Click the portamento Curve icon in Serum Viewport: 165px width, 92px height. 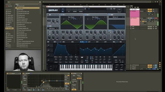121,67
